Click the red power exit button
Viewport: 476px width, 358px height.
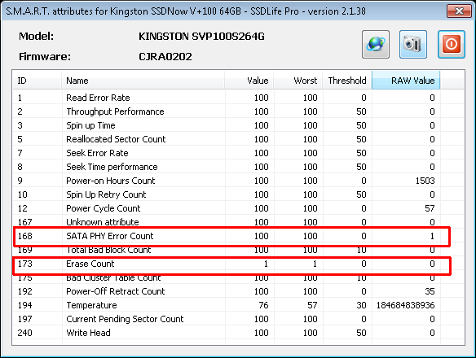click(451, 44)
